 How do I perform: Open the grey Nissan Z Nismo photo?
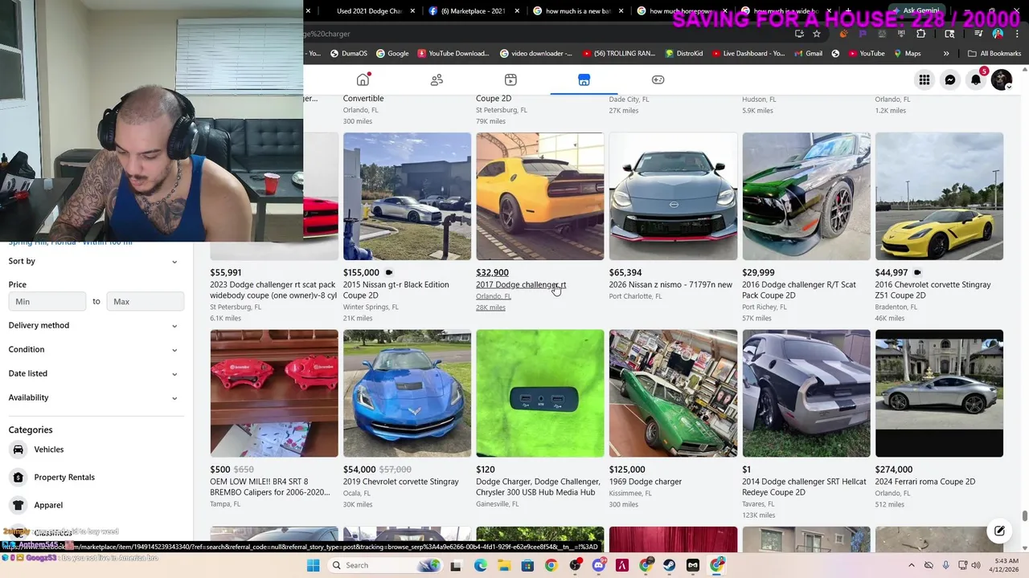point(673,197)
